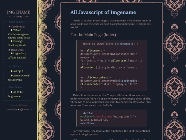Click the diamond bullet beside Art Q&A
186x140 pixels.
(x=12, y=71)
